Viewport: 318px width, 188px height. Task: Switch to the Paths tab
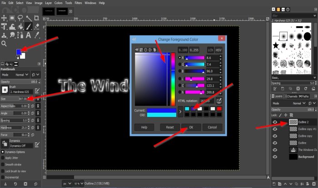click(x=303, y=96)
